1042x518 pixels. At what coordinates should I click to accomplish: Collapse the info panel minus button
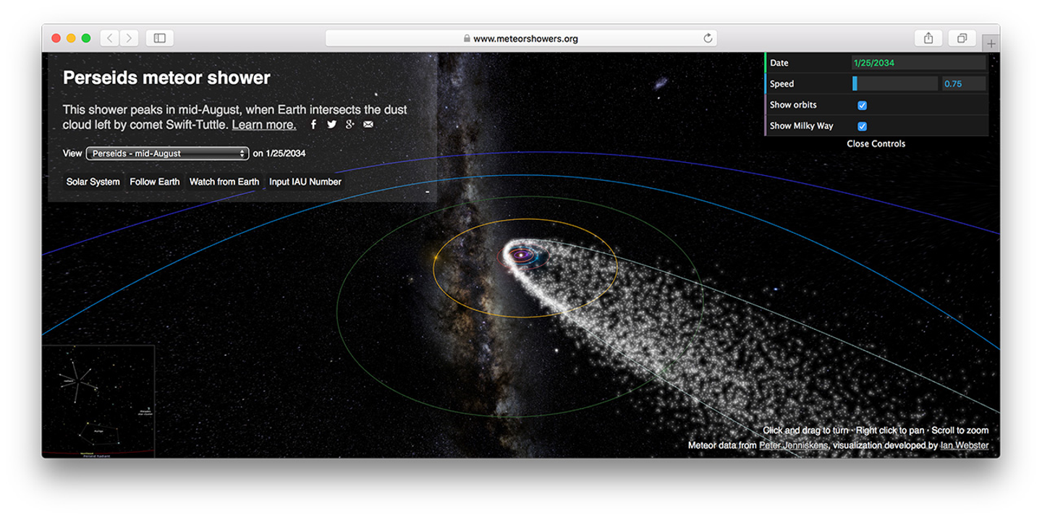tap(427, 192)
